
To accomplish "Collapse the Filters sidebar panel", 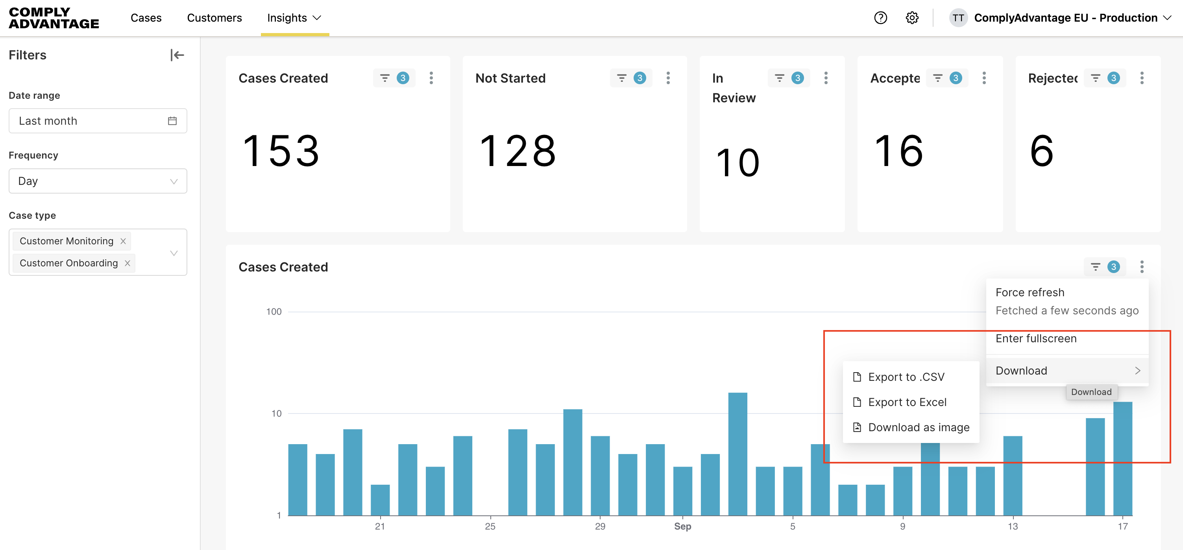I will coord(177,55).
